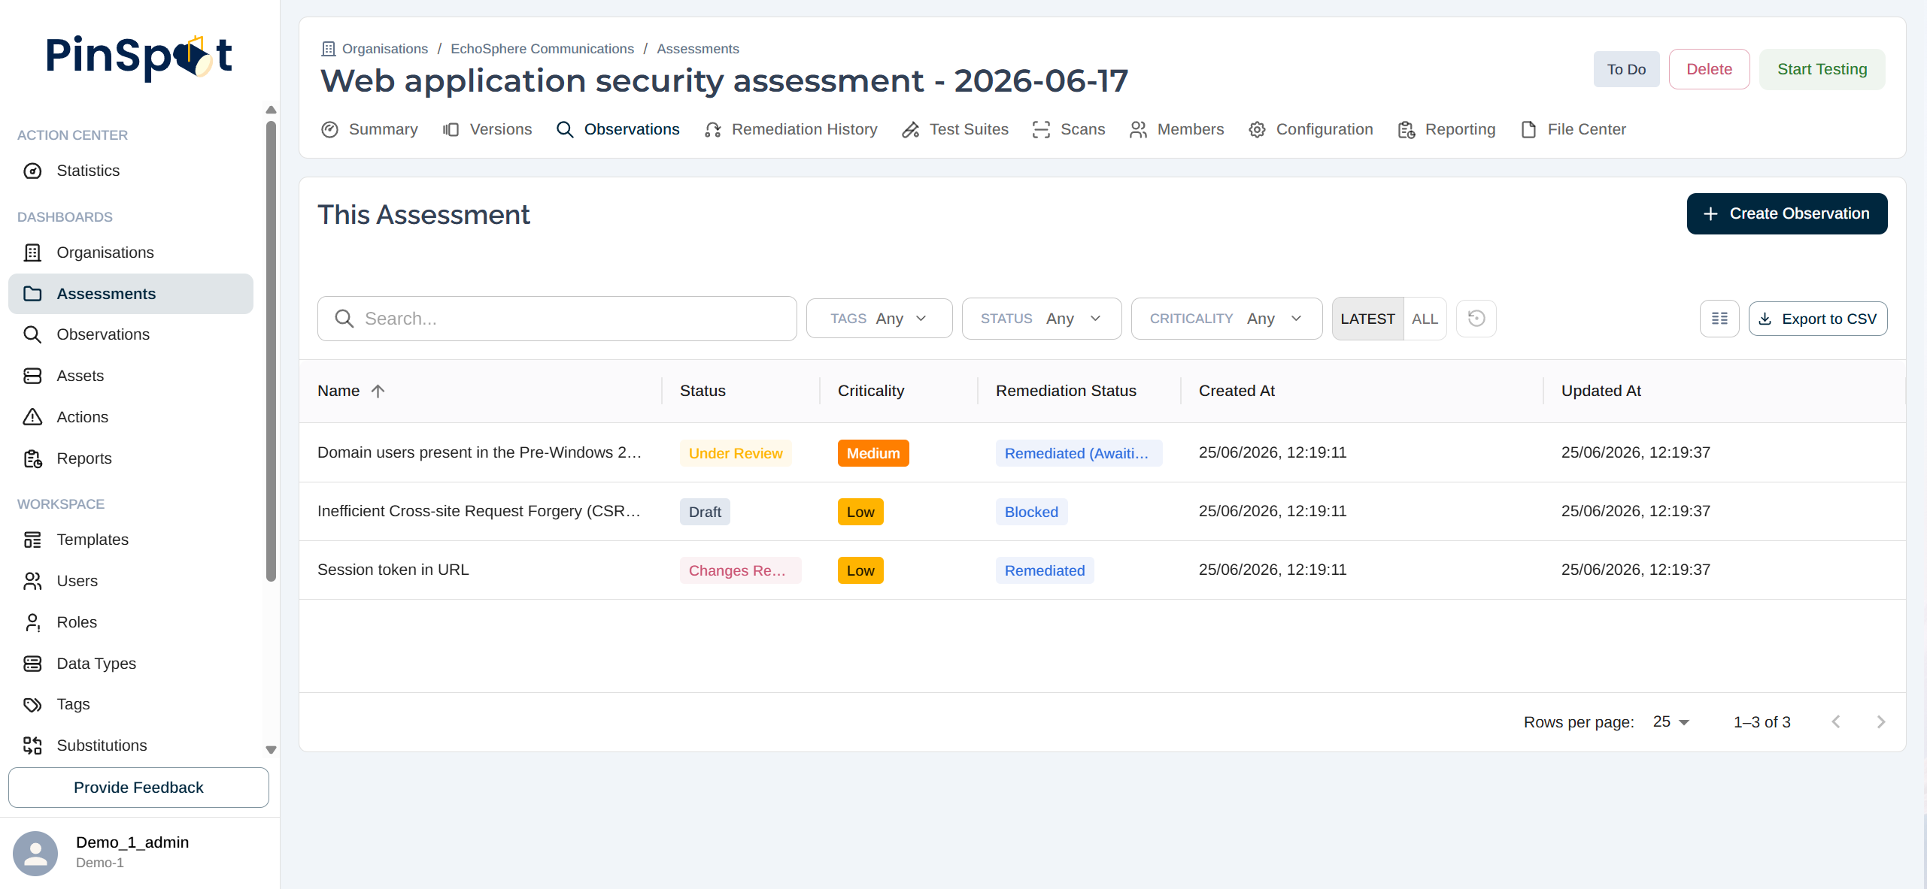Viewport: 1927px width, 889px height.
Task: Click the Medium criticality badge
Action: [x=873, y=453]
